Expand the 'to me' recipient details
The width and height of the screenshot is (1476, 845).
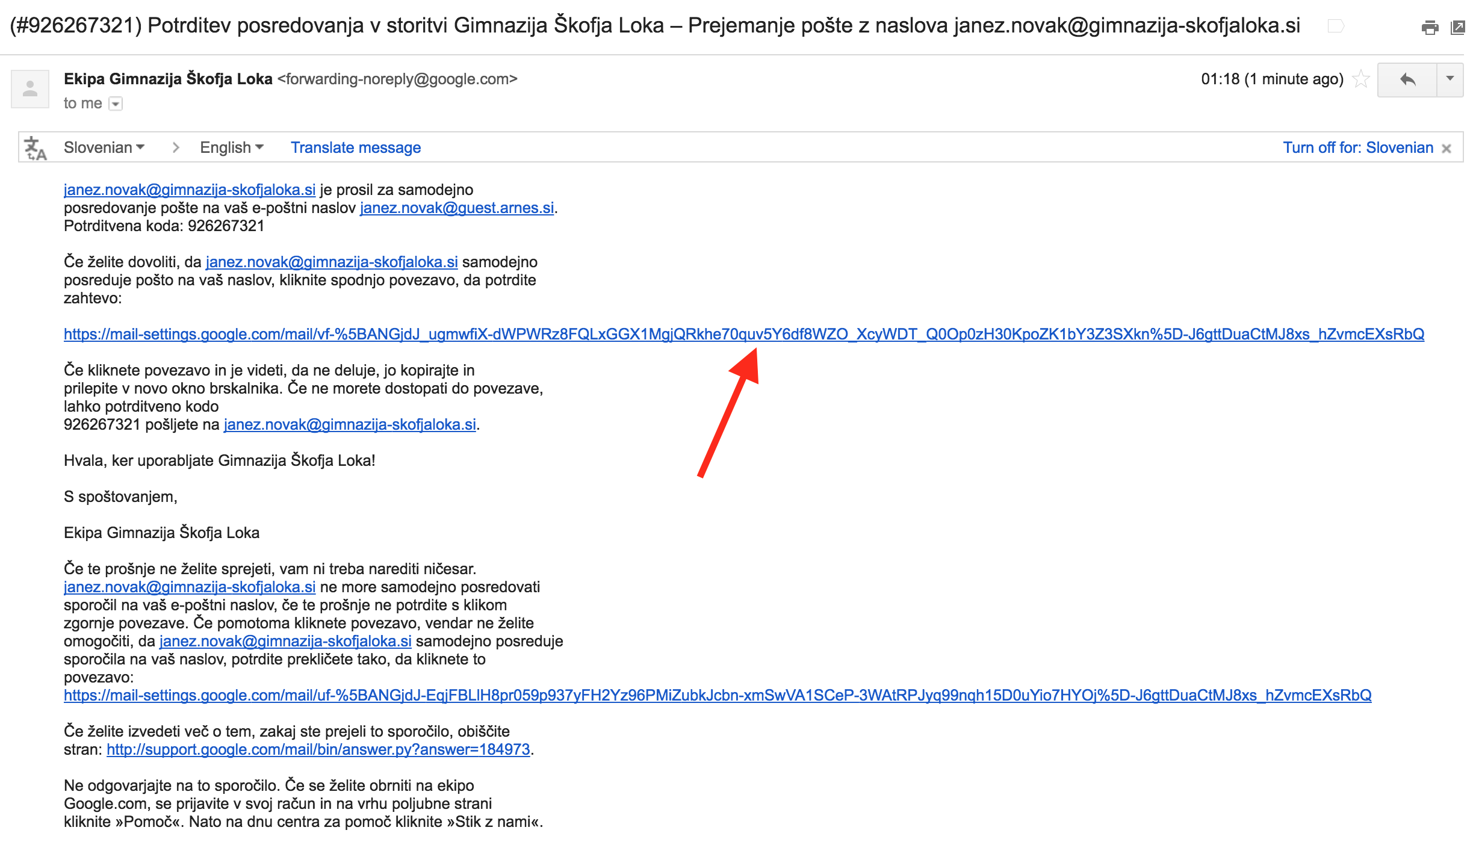116,104
